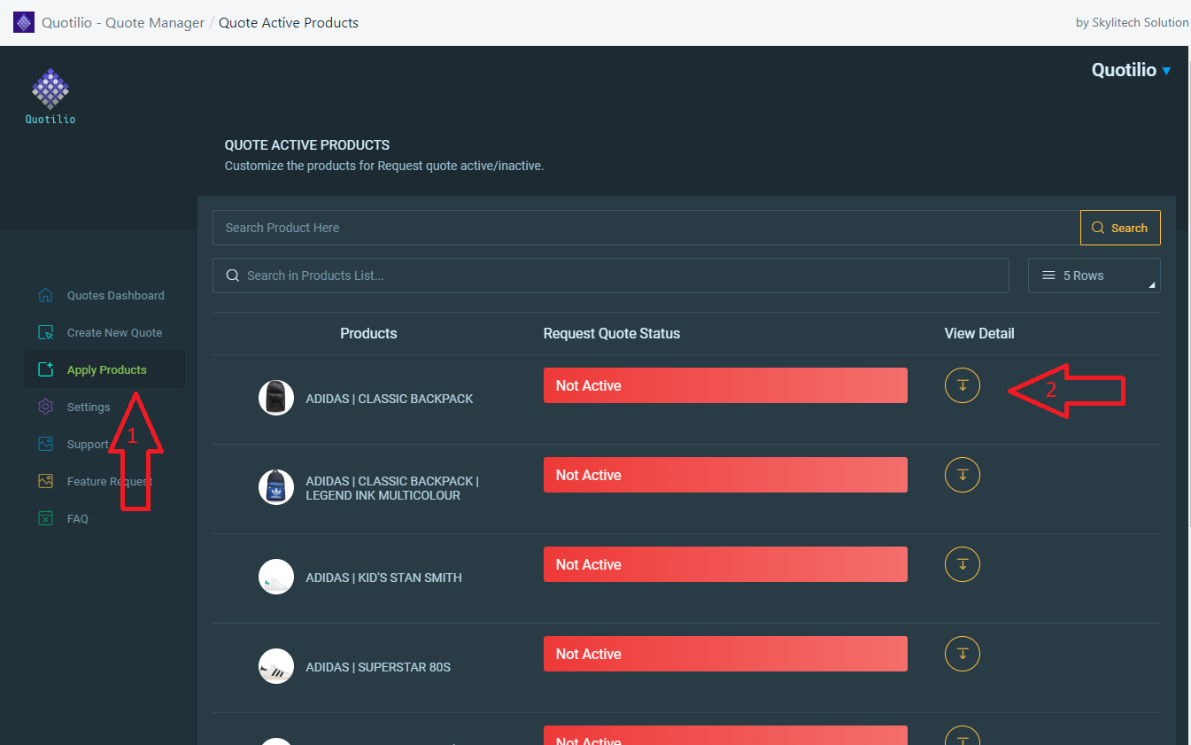Viewport: 1191px width, 745px height.
Task: Expand the Quotilio account dropdown
Action: point(1131,70)
